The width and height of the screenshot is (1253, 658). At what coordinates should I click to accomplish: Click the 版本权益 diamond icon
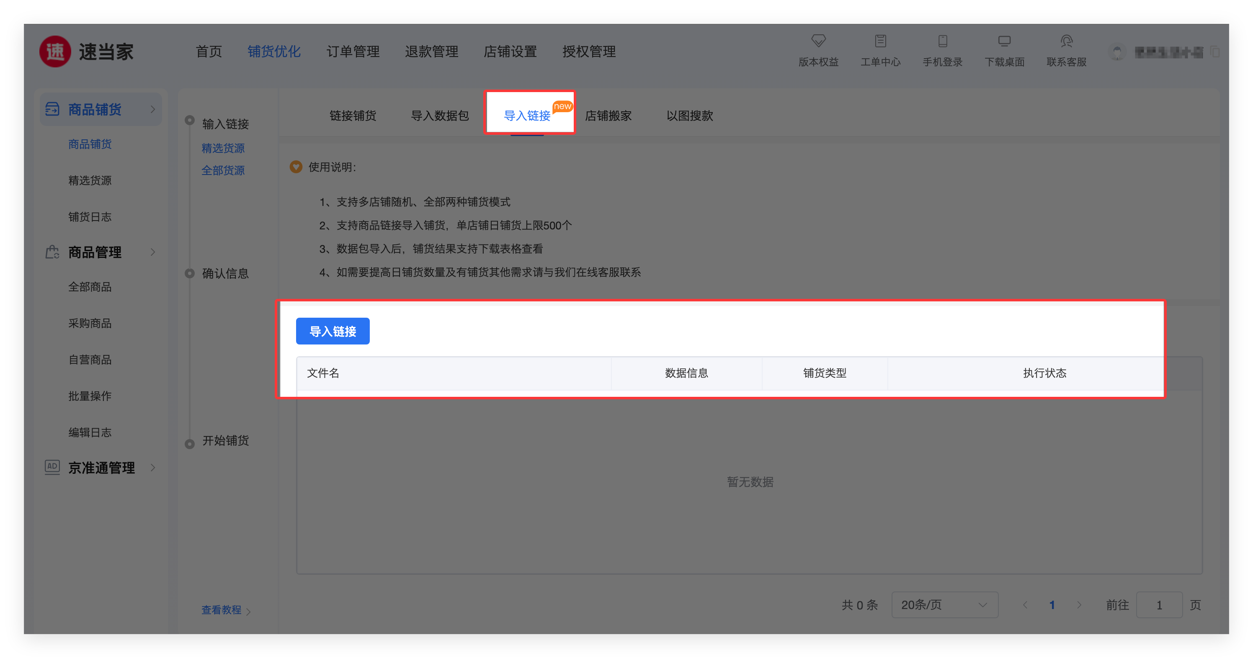click(818, 41)
